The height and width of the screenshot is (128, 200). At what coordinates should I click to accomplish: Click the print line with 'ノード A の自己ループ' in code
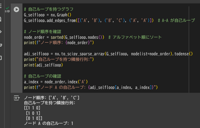(x=91, y=87)
